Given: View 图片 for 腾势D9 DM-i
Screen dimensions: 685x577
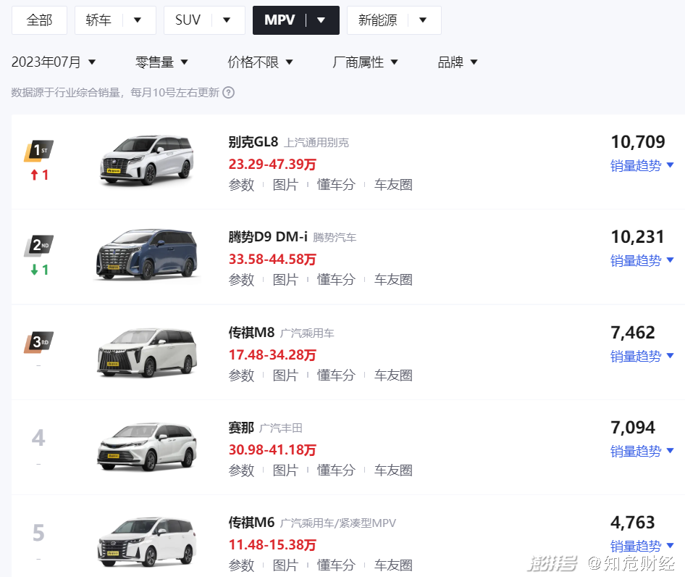Looking at the screenshot, I should click(285, 280).
